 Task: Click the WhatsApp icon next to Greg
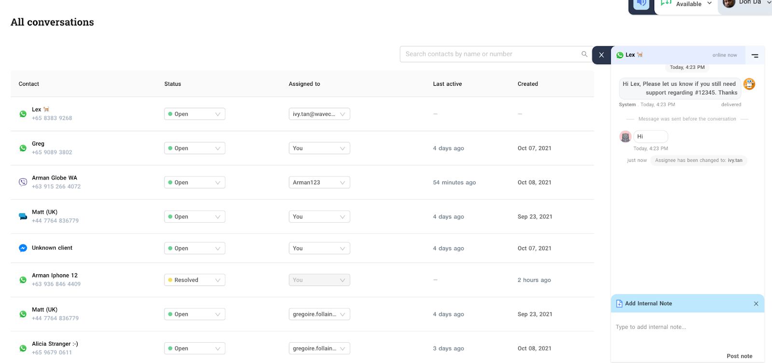click(23, 148)
